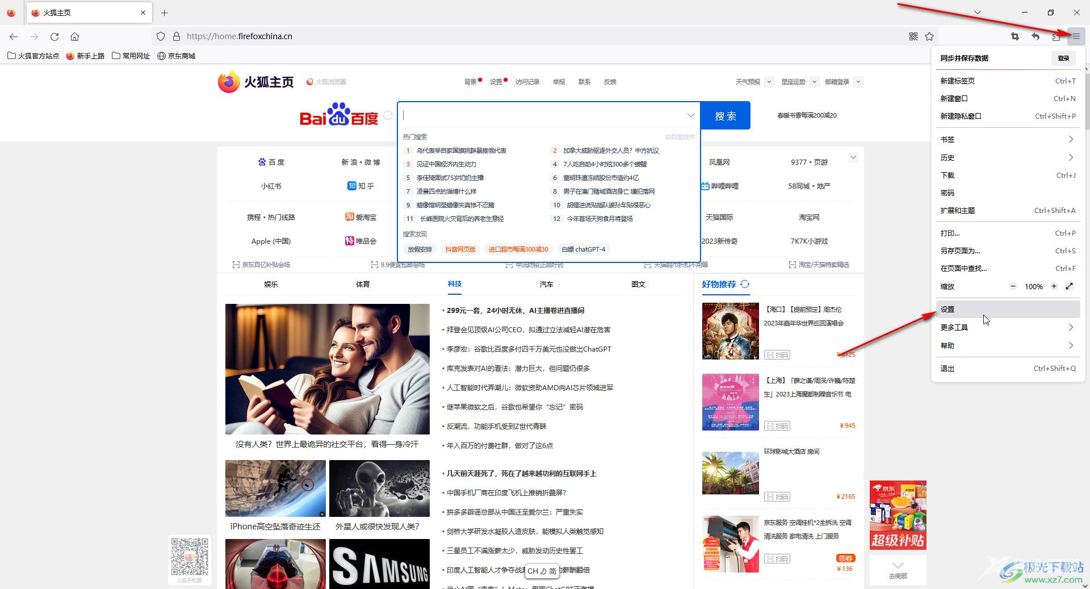Click the screenshot crop tool icon

click(1015, 36)
